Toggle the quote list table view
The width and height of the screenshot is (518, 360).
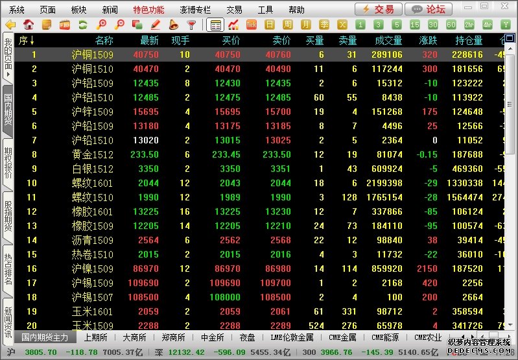coord(215,25)
